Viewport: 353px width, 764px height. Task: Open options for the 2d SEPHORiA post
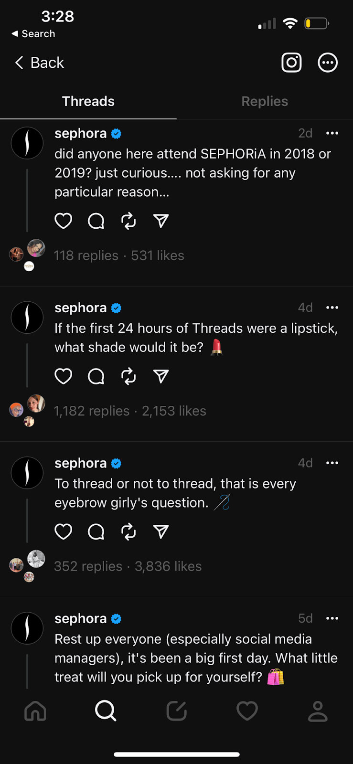(332, 133)
